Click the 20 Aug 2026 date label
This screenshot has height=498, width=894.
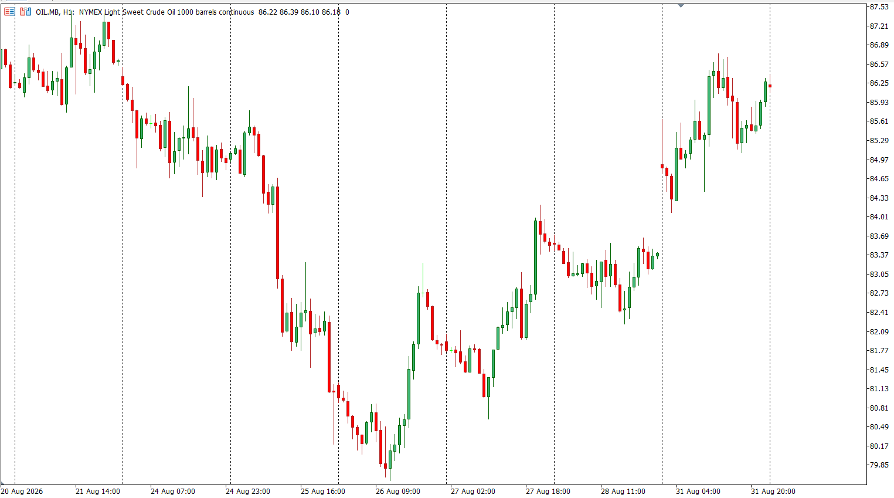pos(22,492)
